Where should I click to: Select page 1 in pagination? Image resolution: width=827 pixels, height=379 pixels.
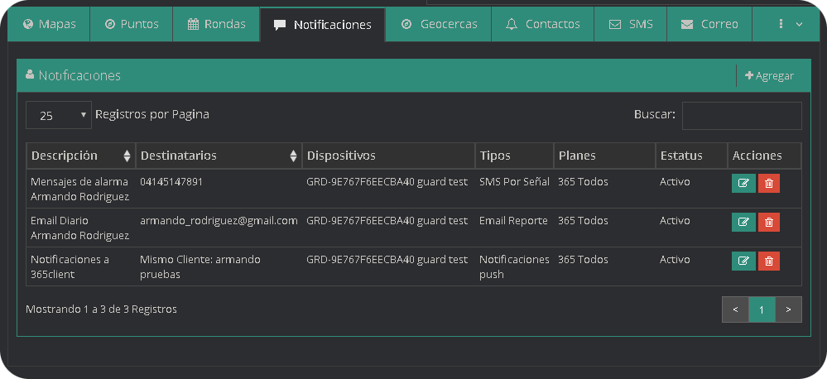pos(762,309)
